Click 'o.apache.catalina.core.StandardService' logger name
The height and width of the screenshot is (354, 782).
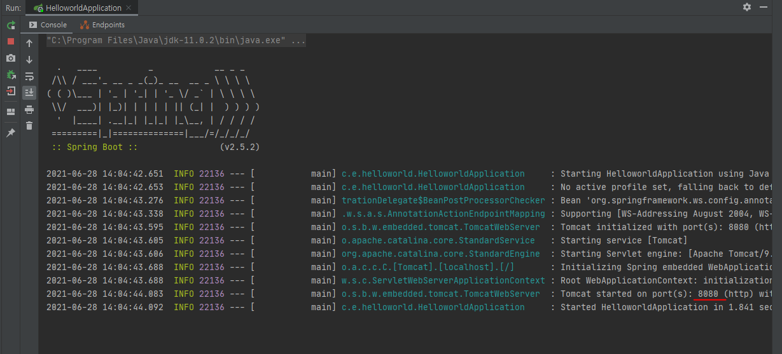pyautogui.click(x=438, y=240)
